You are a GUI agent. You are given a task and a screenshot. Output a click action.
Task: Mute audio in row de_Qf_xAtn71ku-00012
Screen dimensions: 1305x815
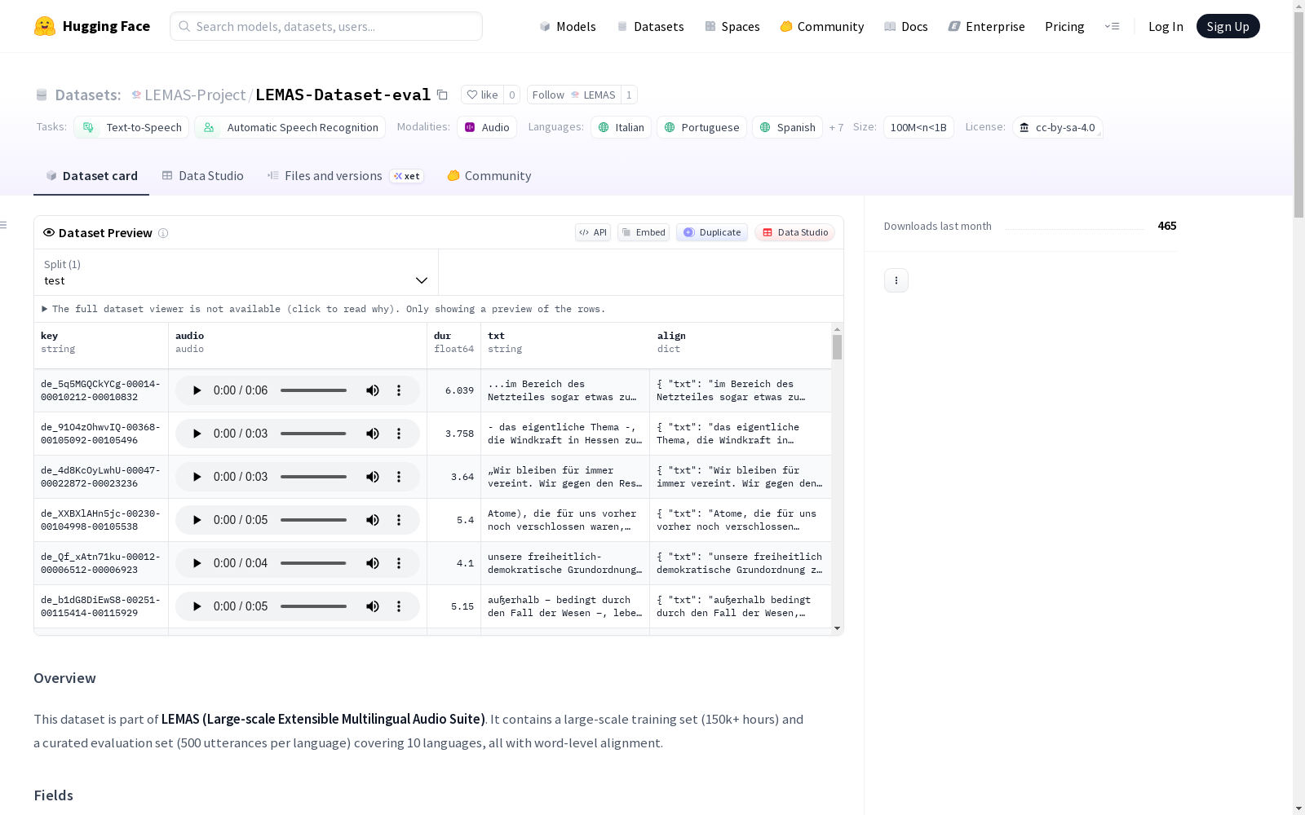pos(373,563)
